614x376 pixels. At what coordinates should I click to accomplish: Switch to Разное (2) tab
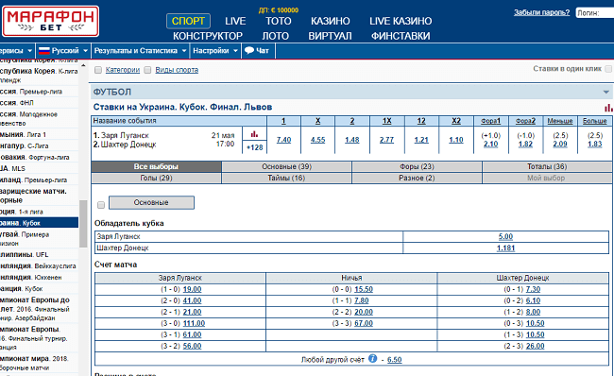click(417, 178)
